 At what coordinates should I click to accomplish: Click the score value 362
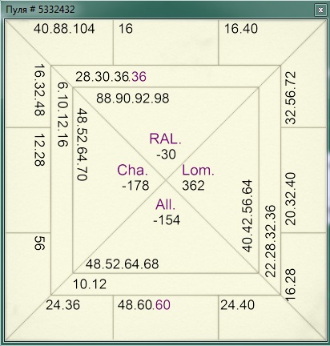193,186
